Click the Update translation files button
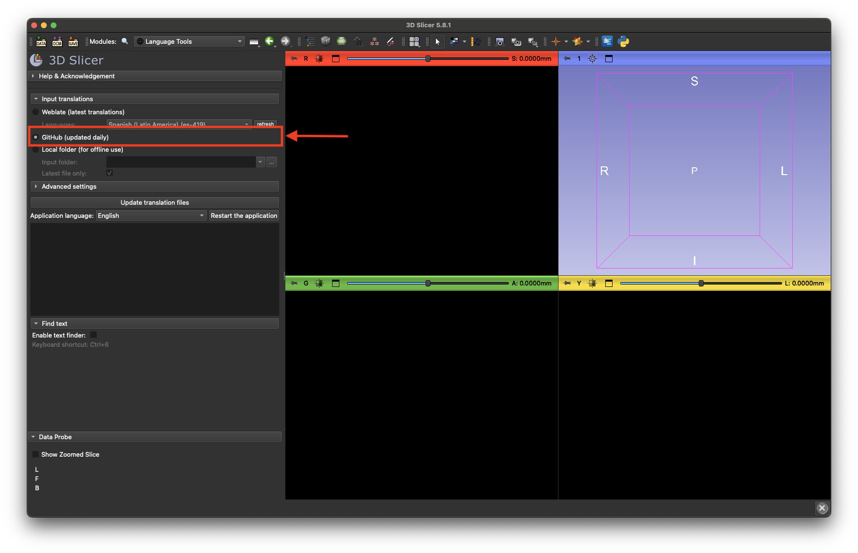858x553 pixels. 154,202
